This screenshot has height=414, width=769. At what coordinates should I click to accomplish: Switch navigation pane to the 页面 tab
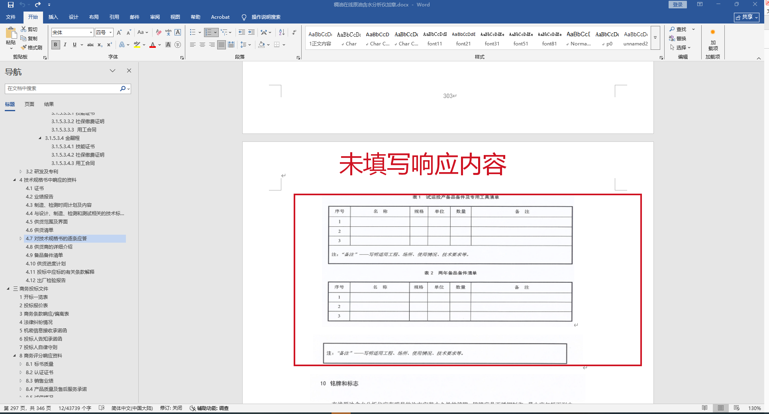point(29,104)
